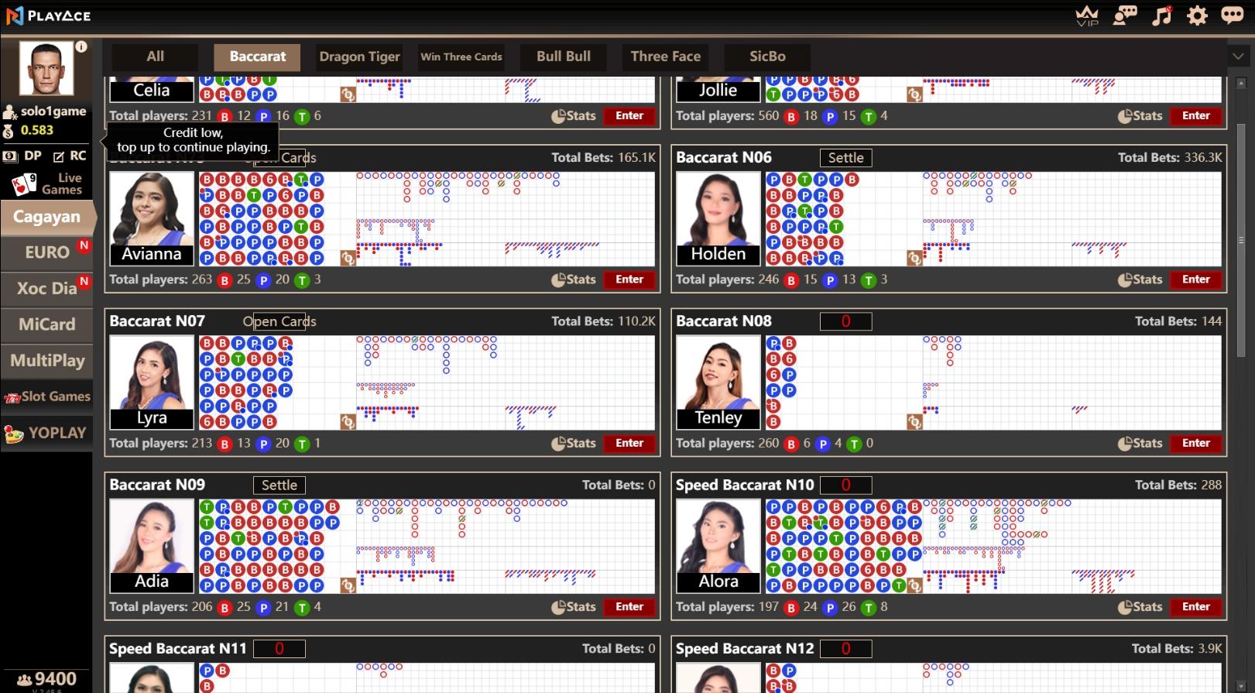Enter the Speed Baccarat N10 table
The width and height of the screenshot is (1255, 693).
click(1195, 607)
